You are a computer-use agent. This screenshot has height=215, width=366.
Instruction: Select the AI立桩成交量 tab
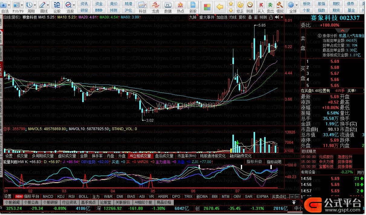(x=140, y=156)
